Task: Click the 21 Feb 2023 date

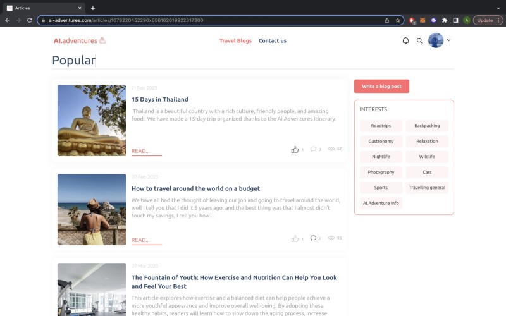Action: [x=144, y=88]
